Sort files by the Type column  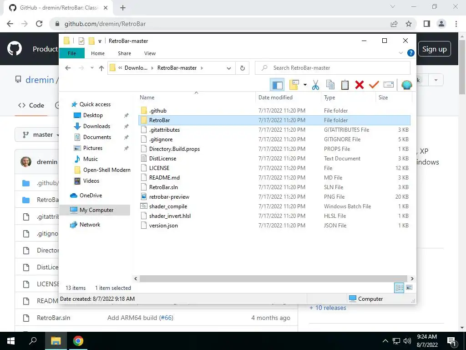click(x=348, y=98)
